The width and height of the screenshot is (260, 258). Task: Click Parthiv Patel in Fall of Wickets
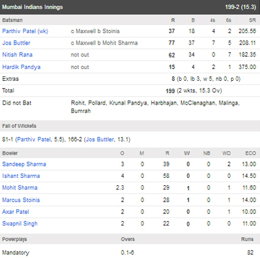click(x=34, y=139)
